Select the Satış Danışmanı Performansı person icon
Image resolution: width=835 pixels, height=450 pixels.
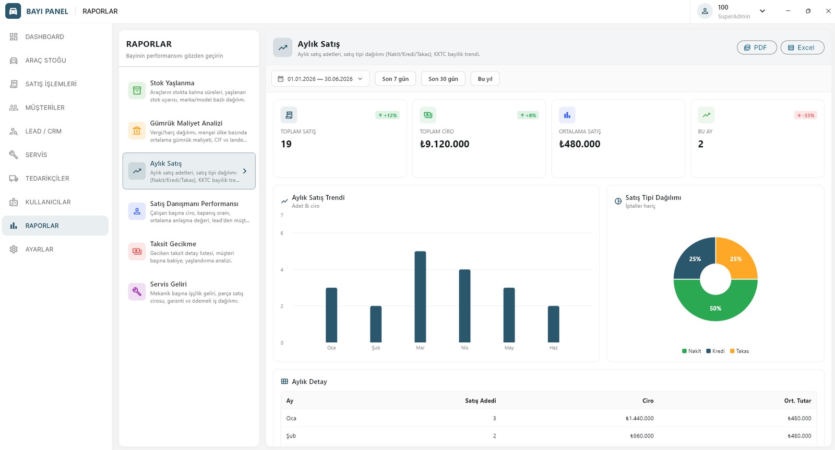point(137,211)
